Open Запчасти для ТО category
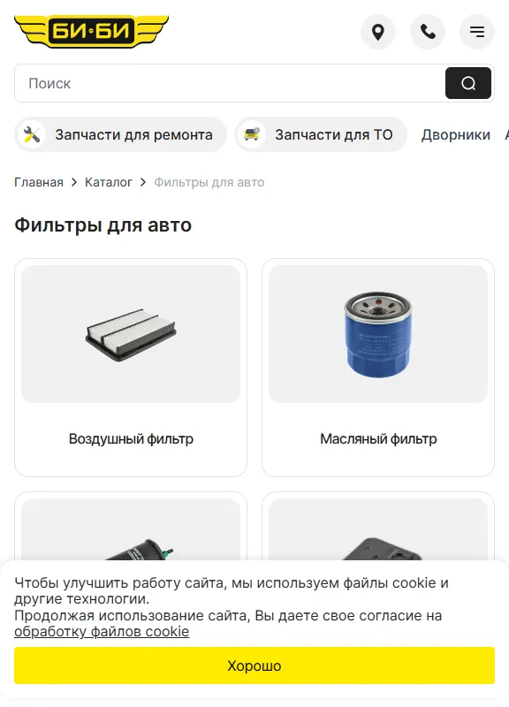This screenshot has height=707, width=509. [321, 134]
